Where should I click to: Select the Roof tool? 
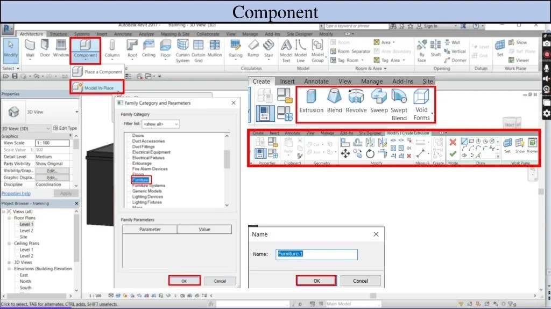(x=132, y=49)
